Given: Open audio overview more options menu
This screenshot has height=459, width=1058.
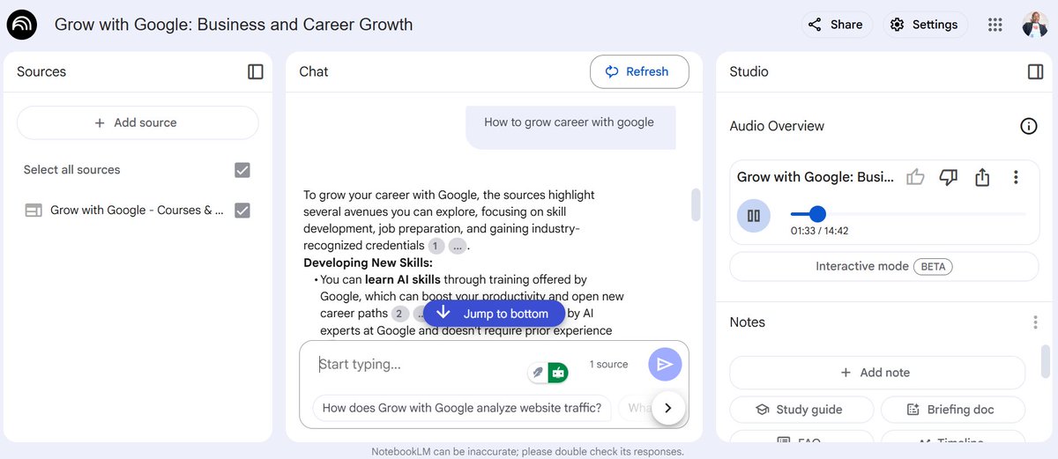Looking at the screenshot, I should pyautogui.click(x=1016, y=177).
